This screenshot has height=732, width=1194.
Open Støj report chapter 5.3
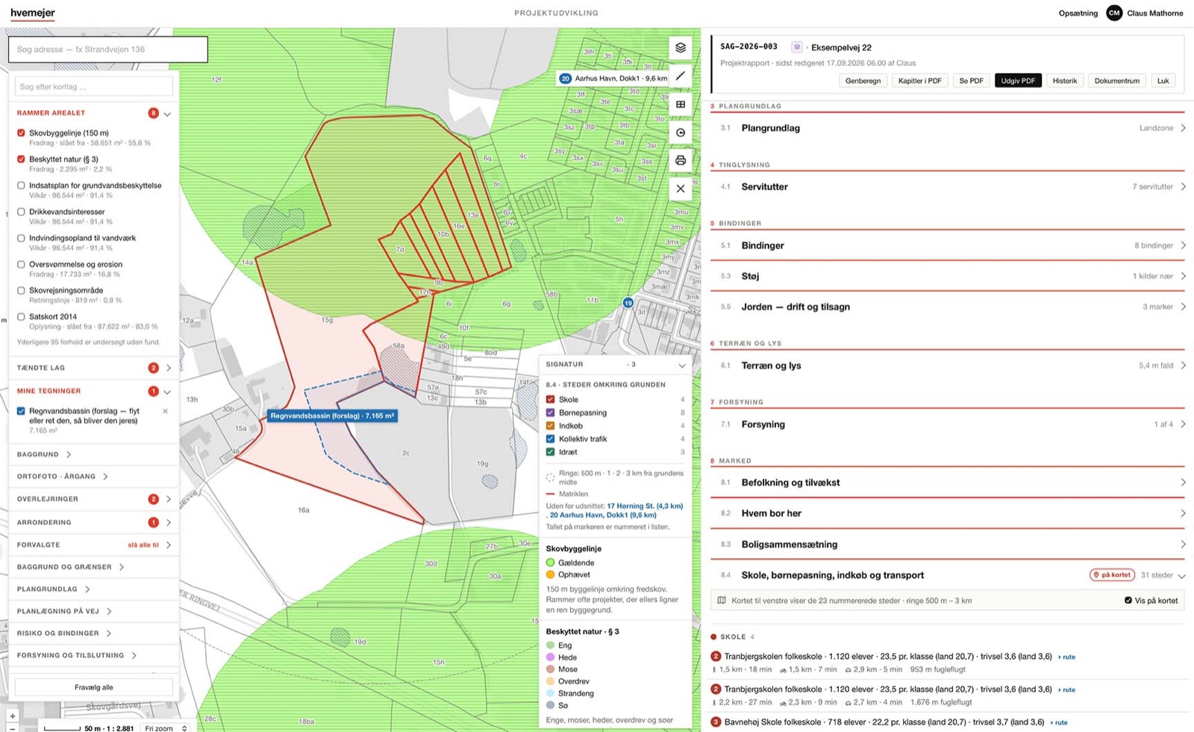tap(948, 276)
